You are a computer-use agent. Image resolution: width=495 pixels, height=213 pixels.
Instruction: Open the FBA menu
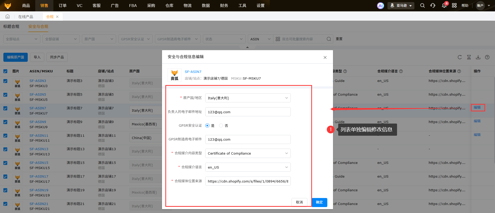[x=133, y=5]
